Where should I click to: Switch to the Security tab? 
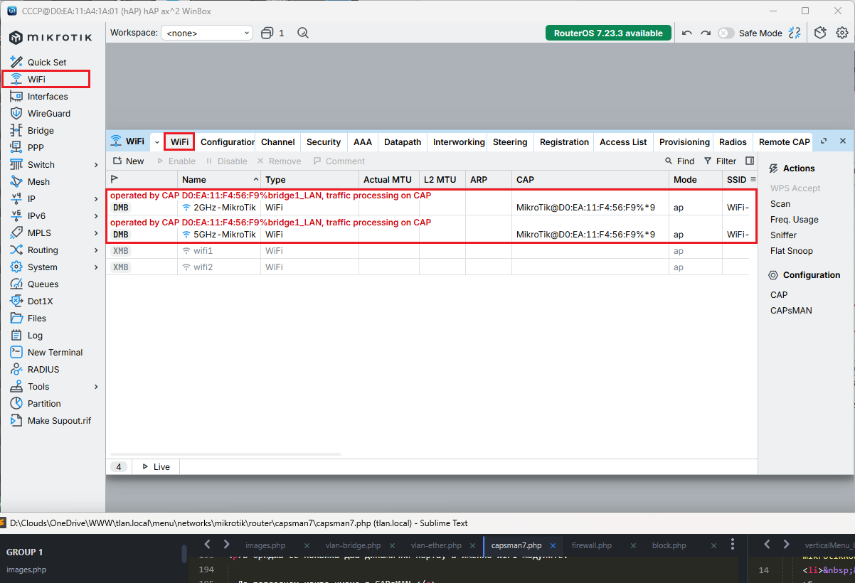(x=324, y=142)
